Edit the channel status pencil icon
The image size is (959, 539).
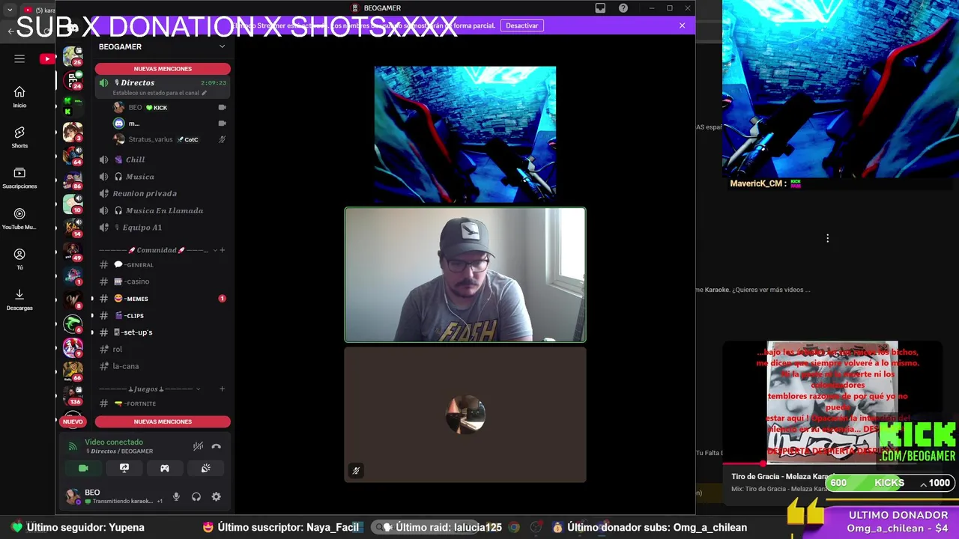pyautogui.click(x=205, y=93)
